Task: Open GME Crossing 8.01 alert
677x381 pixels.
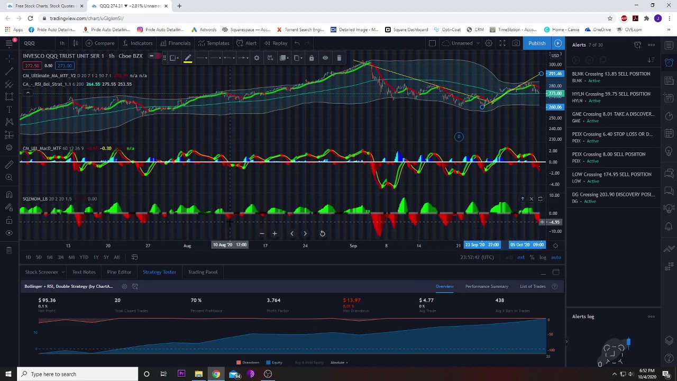Action: pos(614,117)
